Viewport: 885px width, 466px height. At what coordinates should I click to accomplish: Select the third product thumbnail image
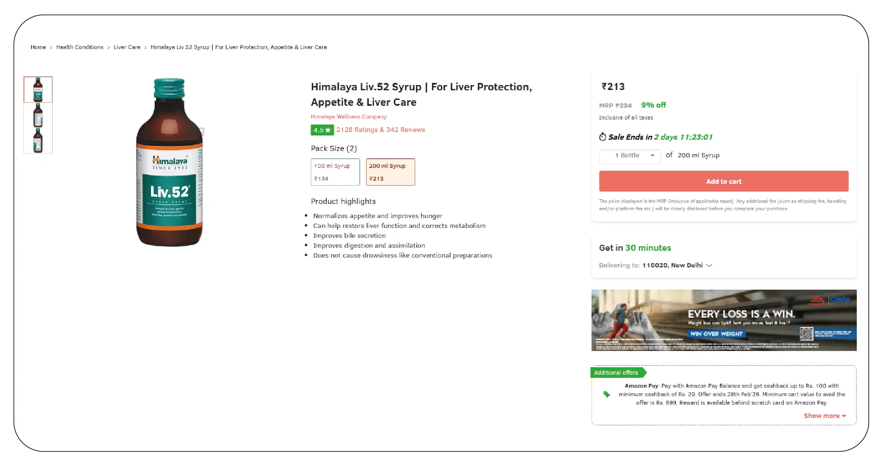pyautogui.click(x=38, y=140)
